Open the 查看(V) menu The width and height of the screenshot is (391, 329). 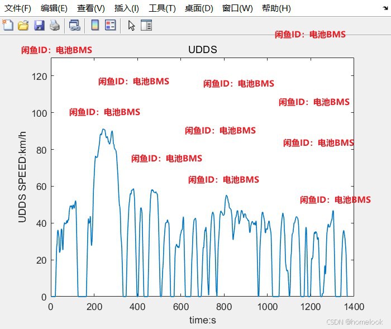90,8
